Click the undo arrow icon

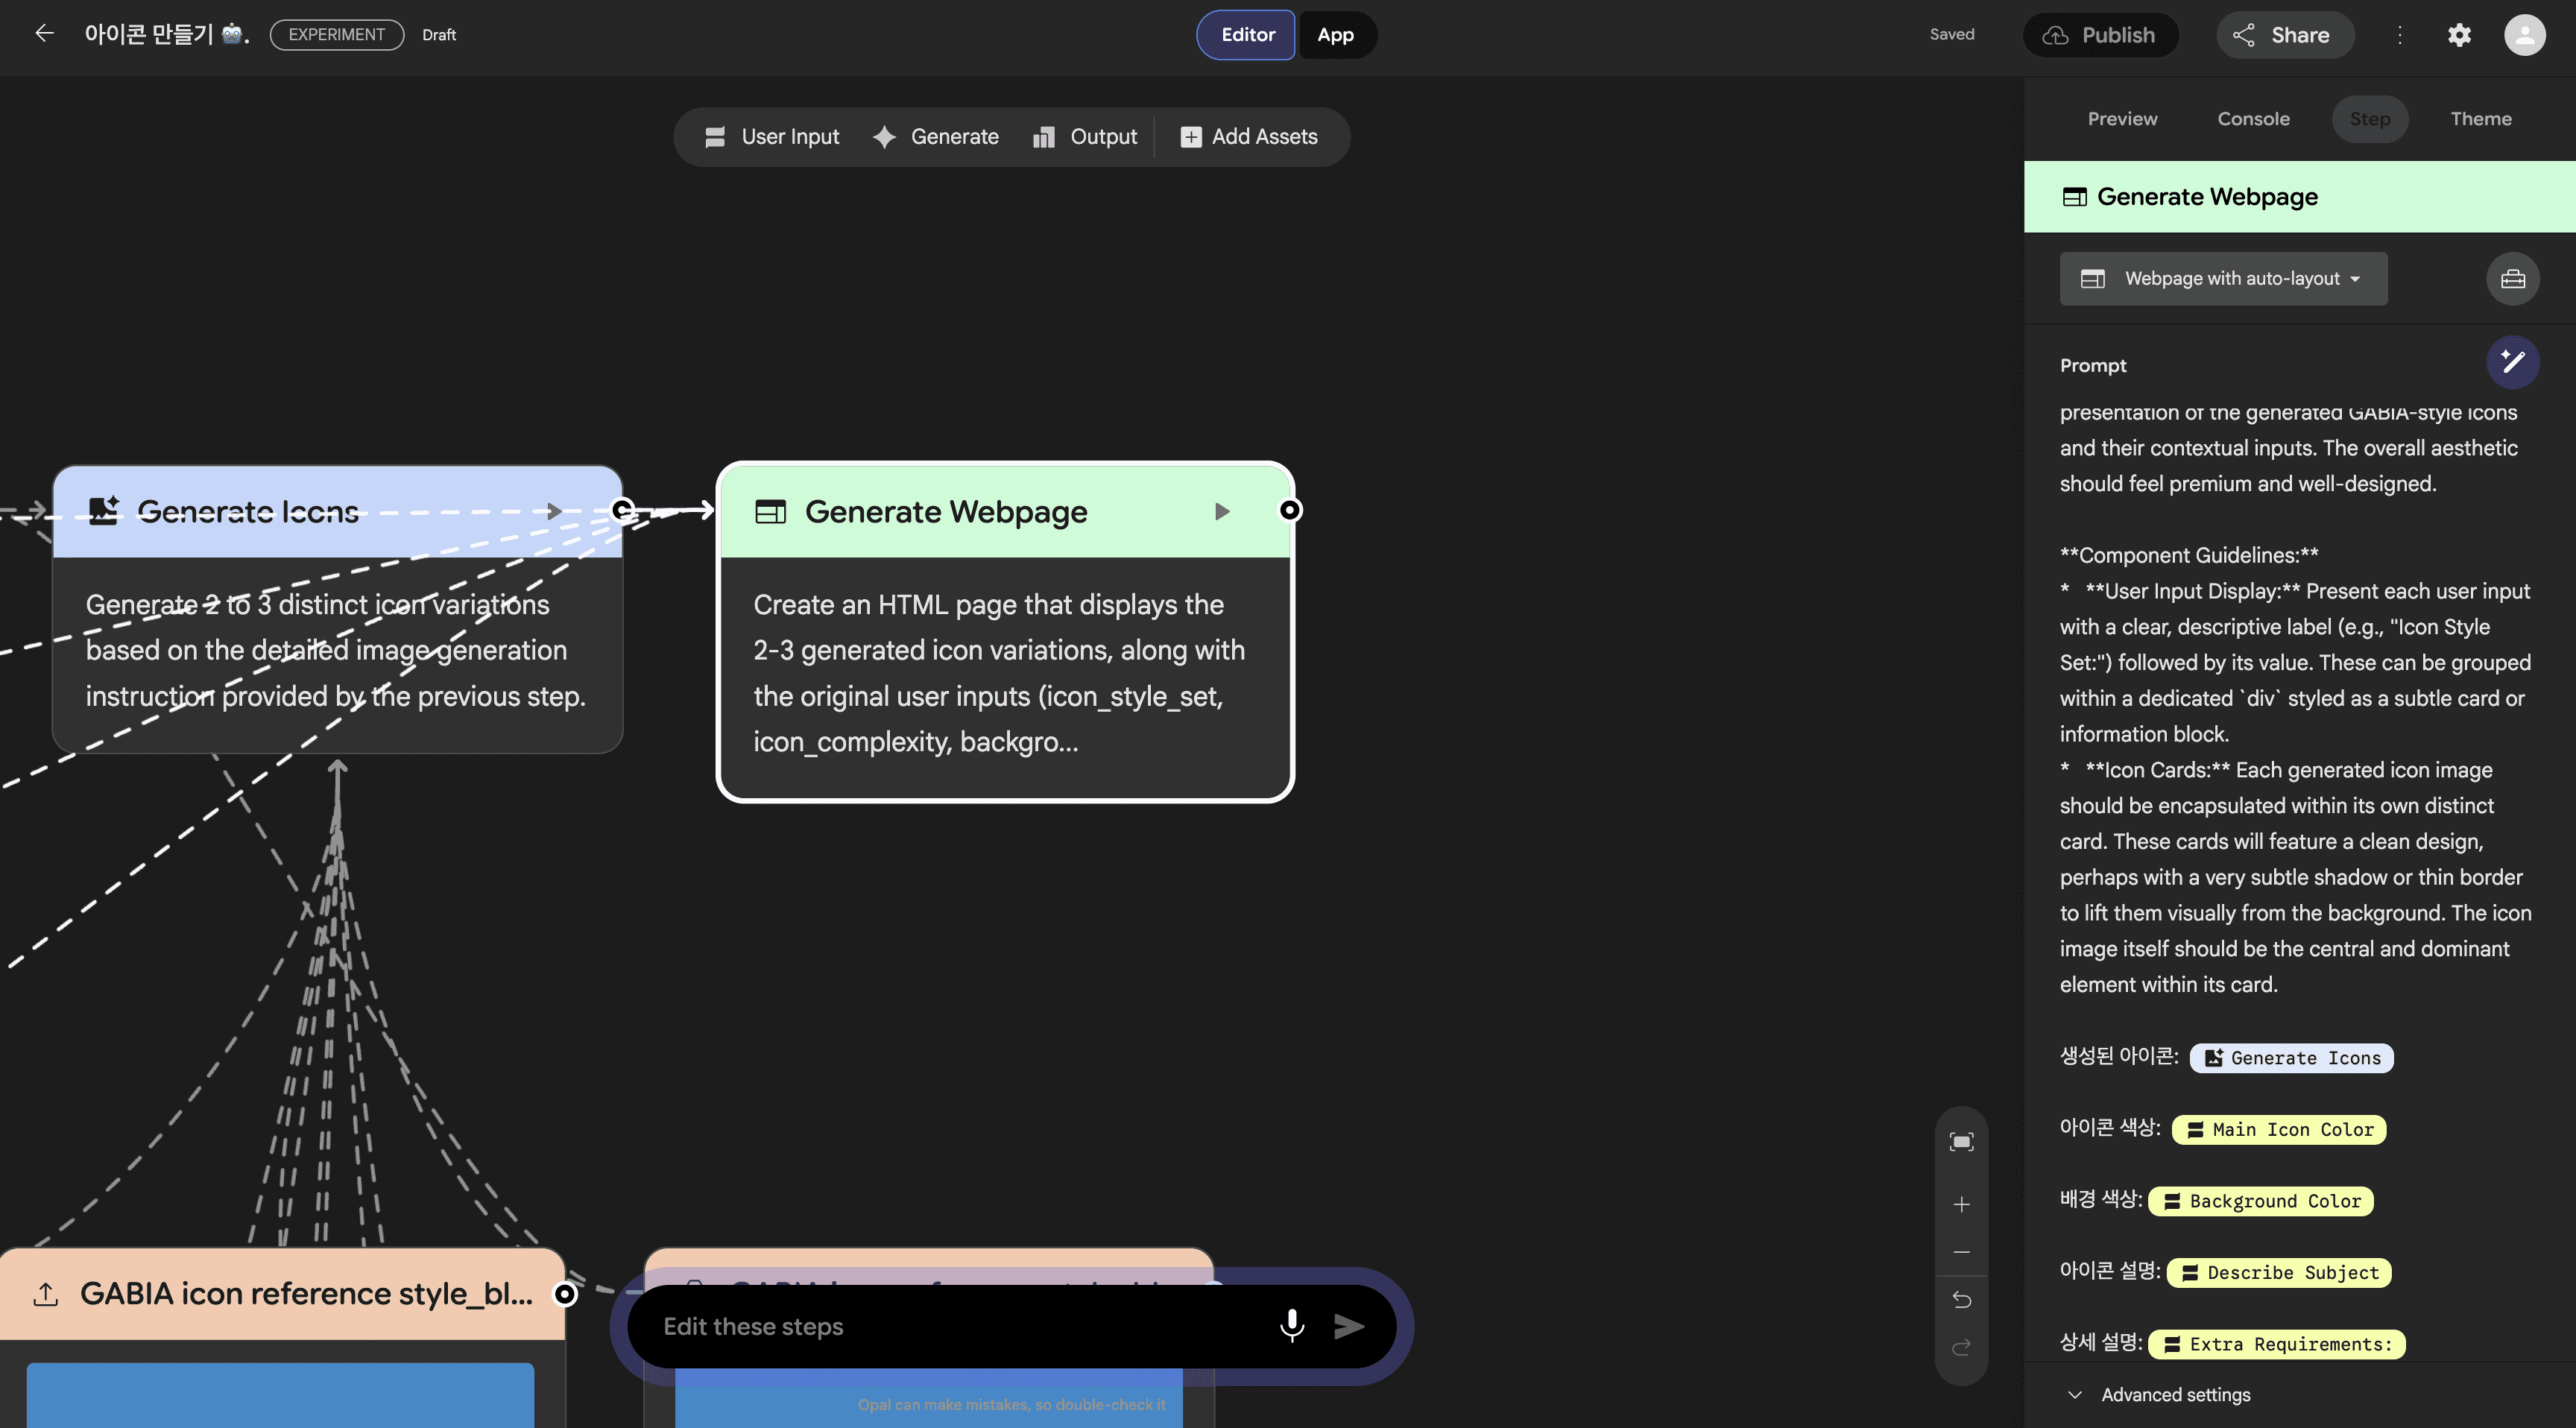(1961, 1300)
